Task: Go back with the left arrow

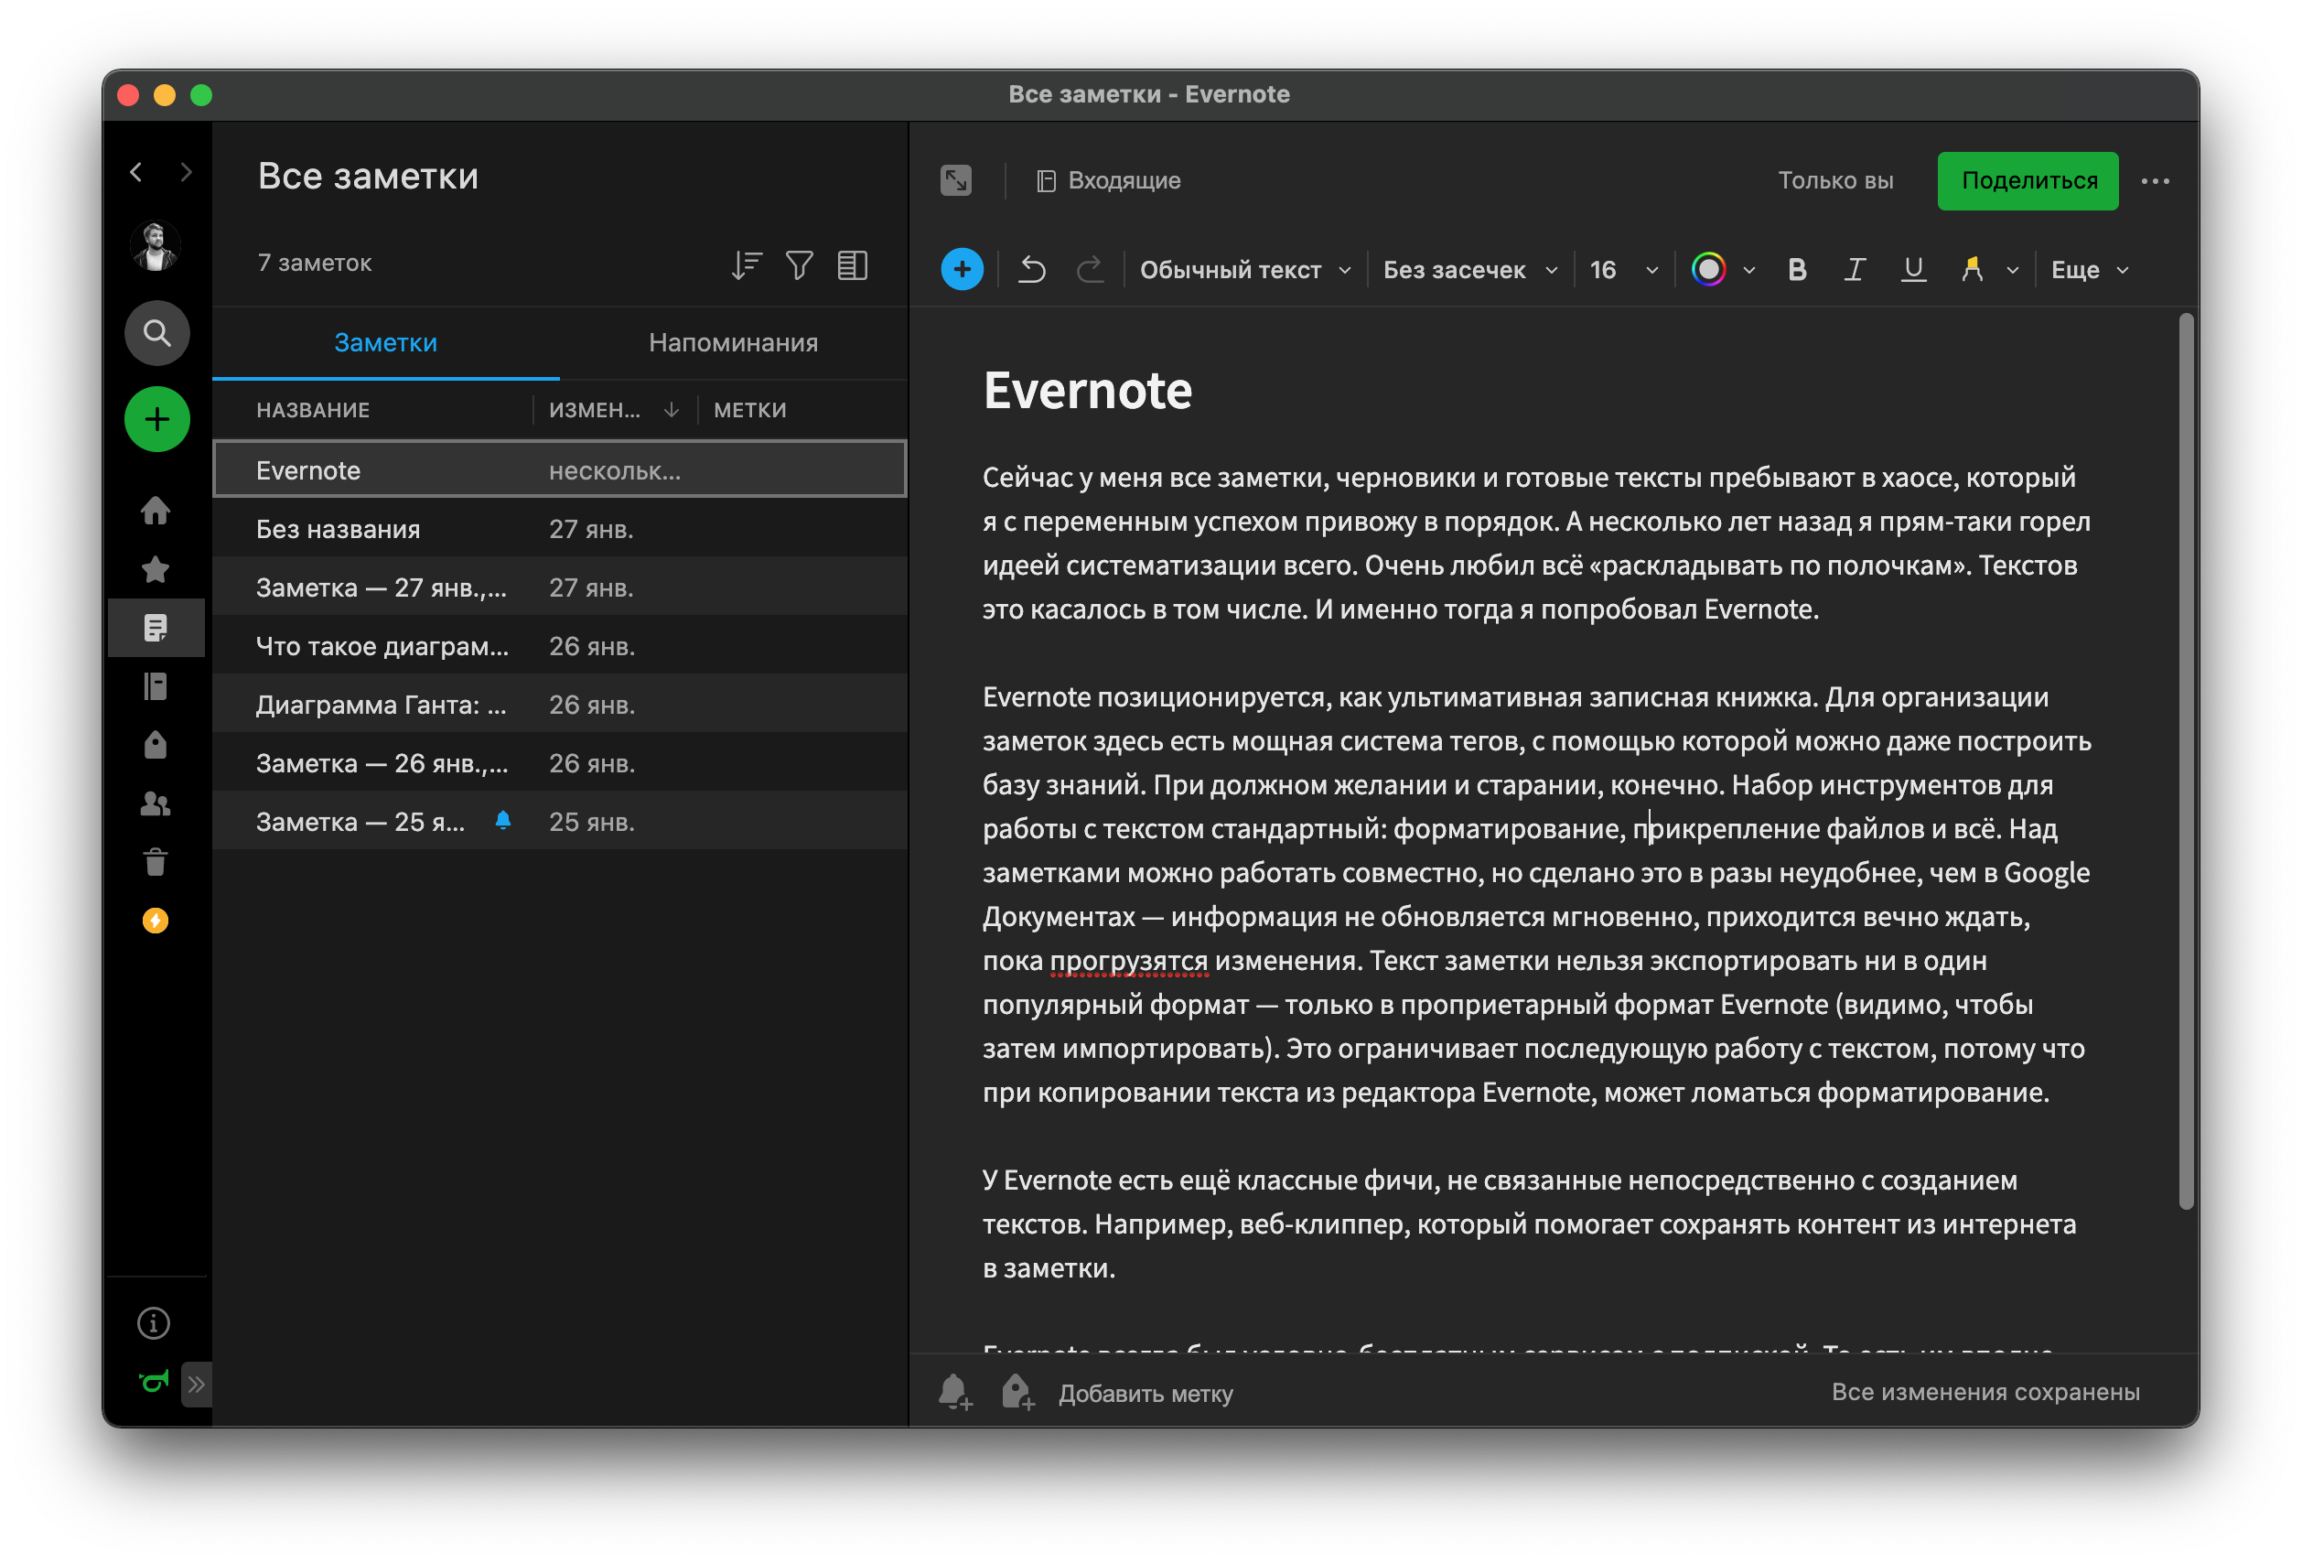Action: click(135, 172)
